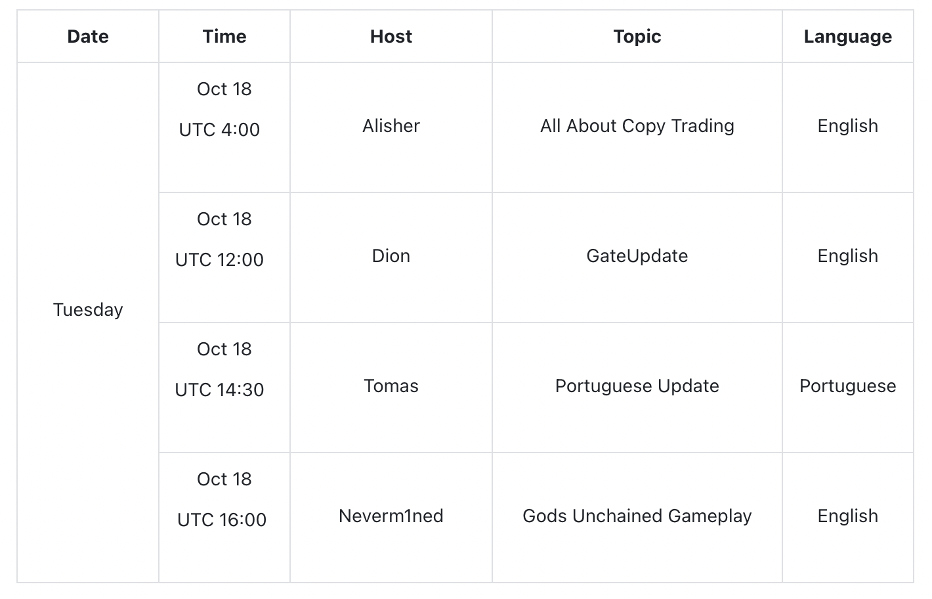Click the UTC 4:00 time entry
This screenshot has width=932, height=599.
[220, 130]
